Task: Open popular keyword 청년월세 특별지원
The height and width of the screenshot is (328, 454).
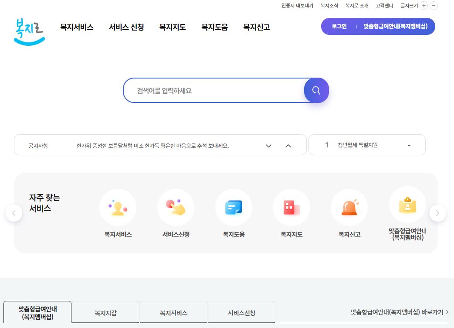Action: (x=358, y=145)
